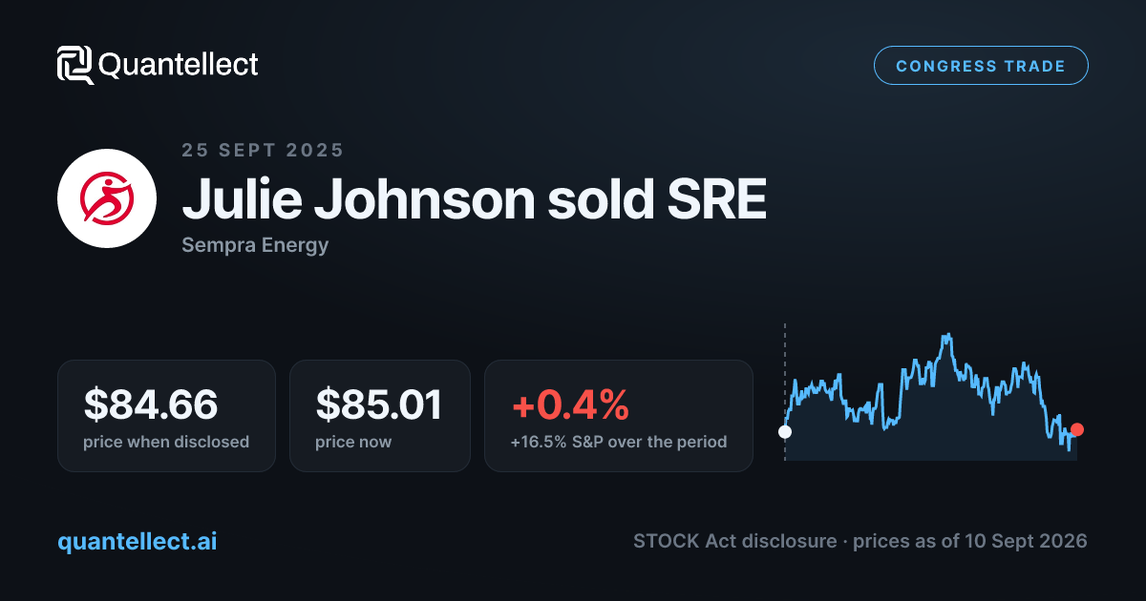Click the prices as of 10 Sept 2026 text
This screenshot has width=1146, height=601.
tap(970, 541)
